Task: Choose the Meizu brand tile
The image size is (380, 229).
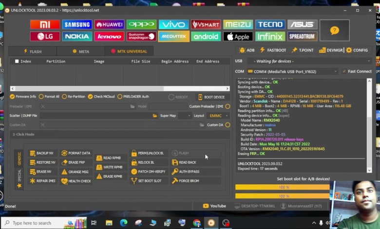Action: tap(238, 24)
